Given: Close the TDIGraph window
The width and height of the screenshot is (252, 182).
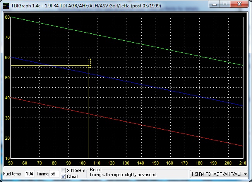Looking at the screenshot, I should pos(239,4).
